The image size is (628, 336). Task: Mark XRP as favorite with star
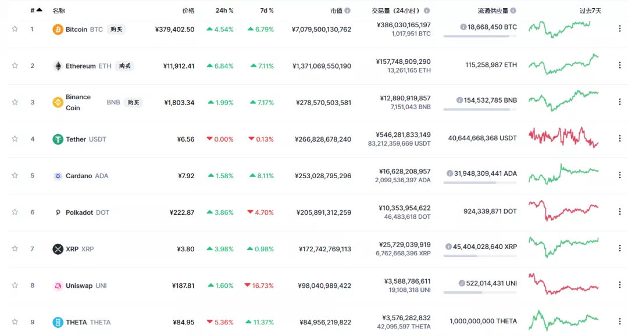point(15,248)
